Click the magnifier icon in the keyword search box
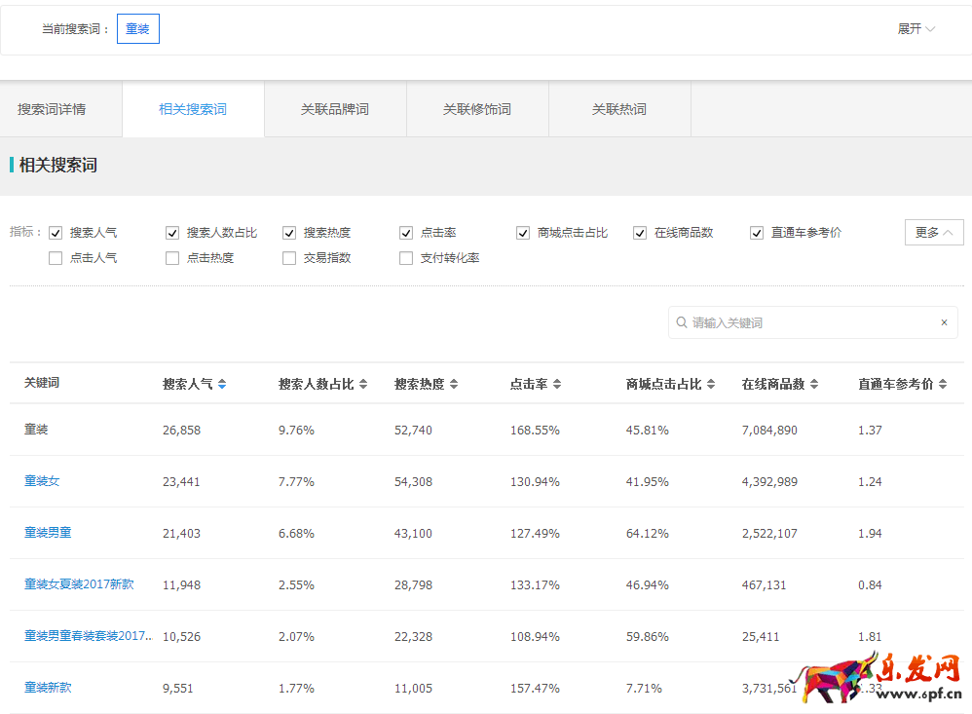 point(682,321)
